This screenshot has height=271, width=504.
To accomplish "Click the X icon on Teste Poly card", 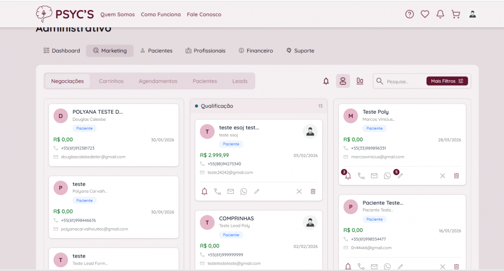I will [x=442, y=176].
